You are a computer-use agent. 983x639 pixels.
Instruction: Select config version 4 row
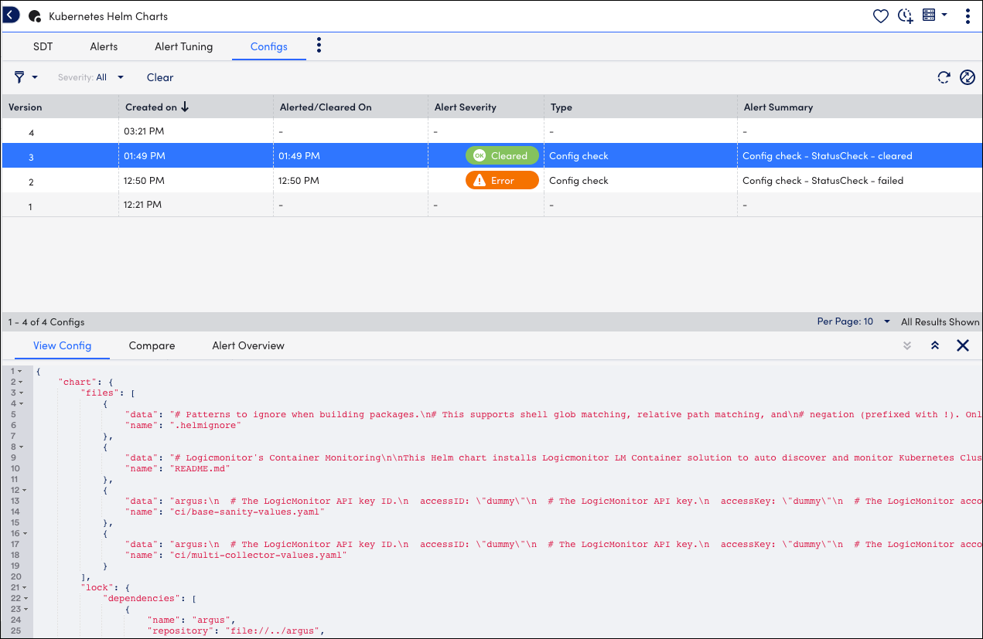click(x=491, y=131)
